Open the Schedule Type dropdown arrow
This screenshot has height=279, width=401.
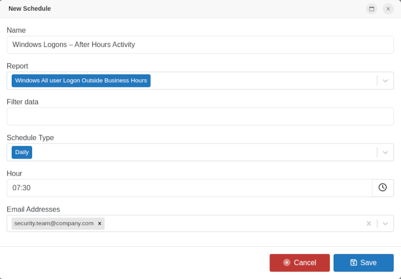click(385, 153)
